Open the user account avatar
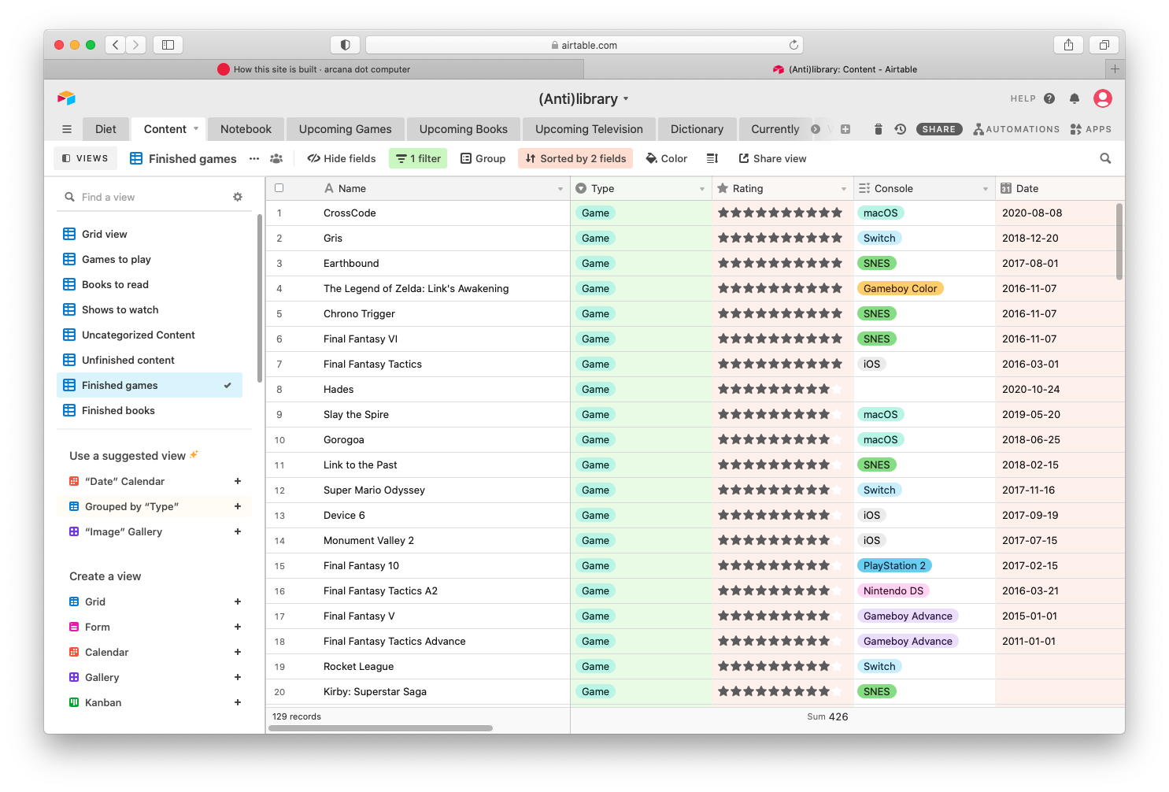1169x792 pixels. pyautogui.click(x=1103, y=98)
